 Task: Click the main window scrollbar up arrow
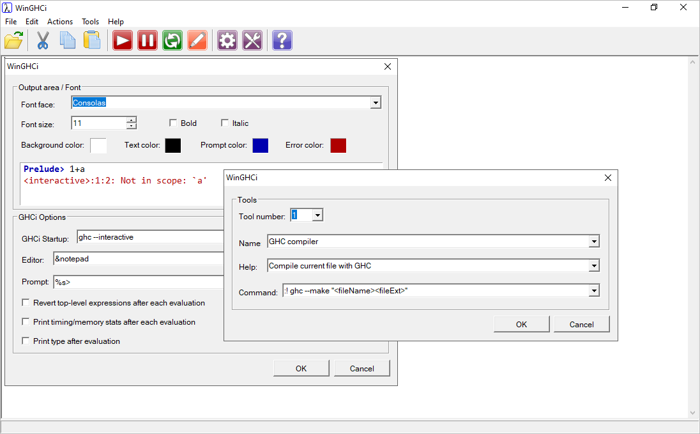click(x=692, y=62)
